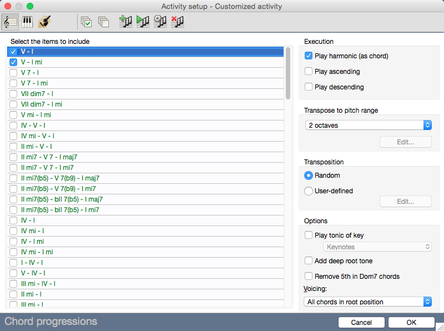The image size is (444, 331).
Task: Click the select all items icon
Action: pos(86,22)
